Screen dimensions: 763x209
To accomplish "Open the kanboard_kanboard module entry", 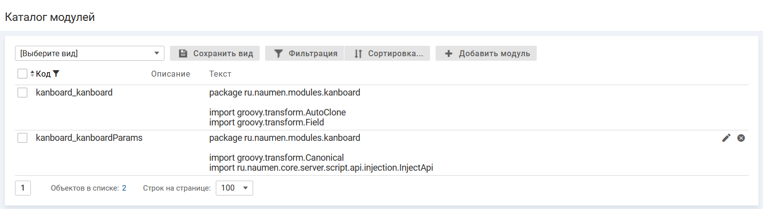I will [x=74, y=93].
